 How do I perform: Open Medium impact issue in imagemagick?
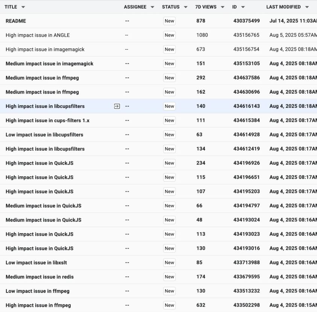(49, 64)
